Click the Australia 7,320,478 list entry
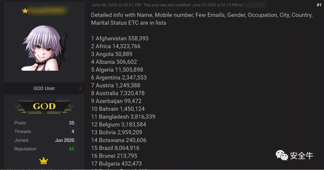324x170 pixels. [x=118, y=93]
